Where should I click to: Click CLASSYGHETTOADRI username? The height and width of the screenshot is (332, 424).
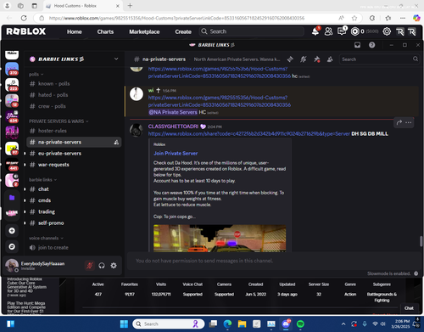(x=173, y=127)
